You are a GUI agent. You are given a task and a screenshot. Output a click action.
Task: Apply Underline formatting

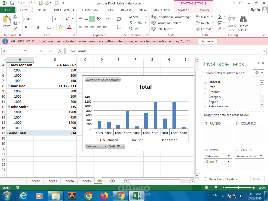click(x=38, y=27)
